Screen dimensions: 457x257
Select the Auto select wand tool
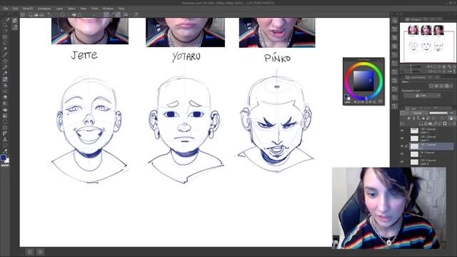pos(5,49)
